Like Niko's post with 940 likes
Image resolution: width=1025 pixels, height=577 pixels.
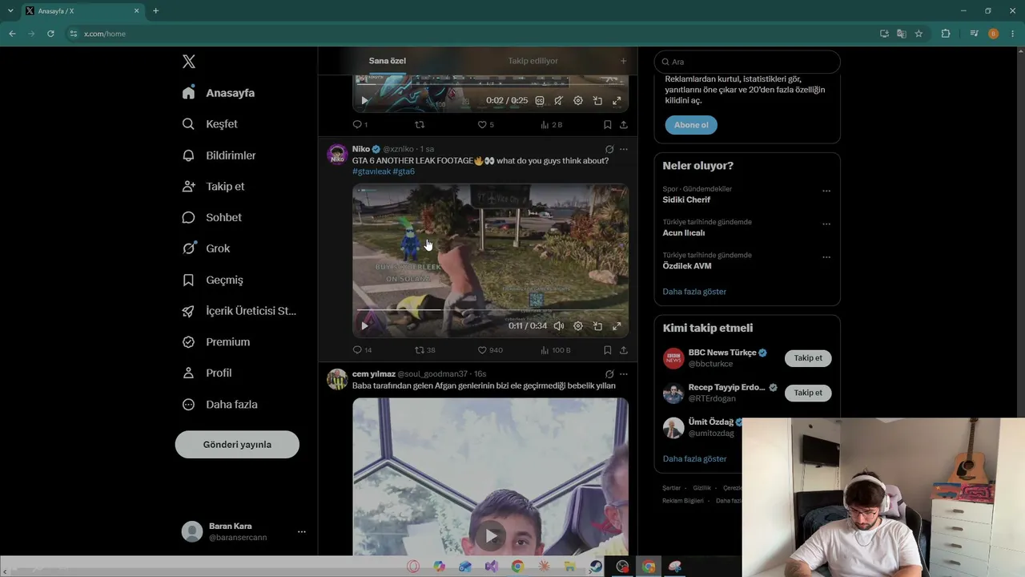coord(490,350)
